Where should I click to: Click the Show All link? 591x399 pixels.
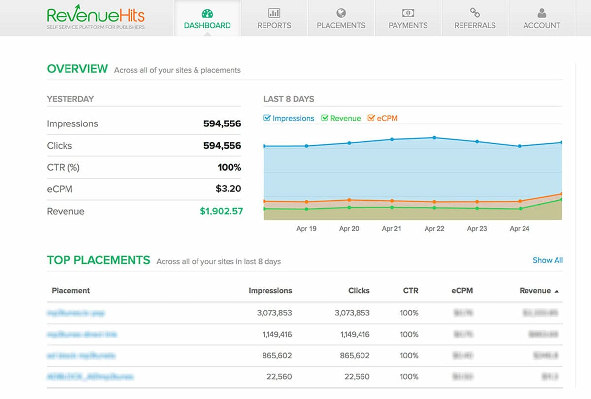(548, 260)
